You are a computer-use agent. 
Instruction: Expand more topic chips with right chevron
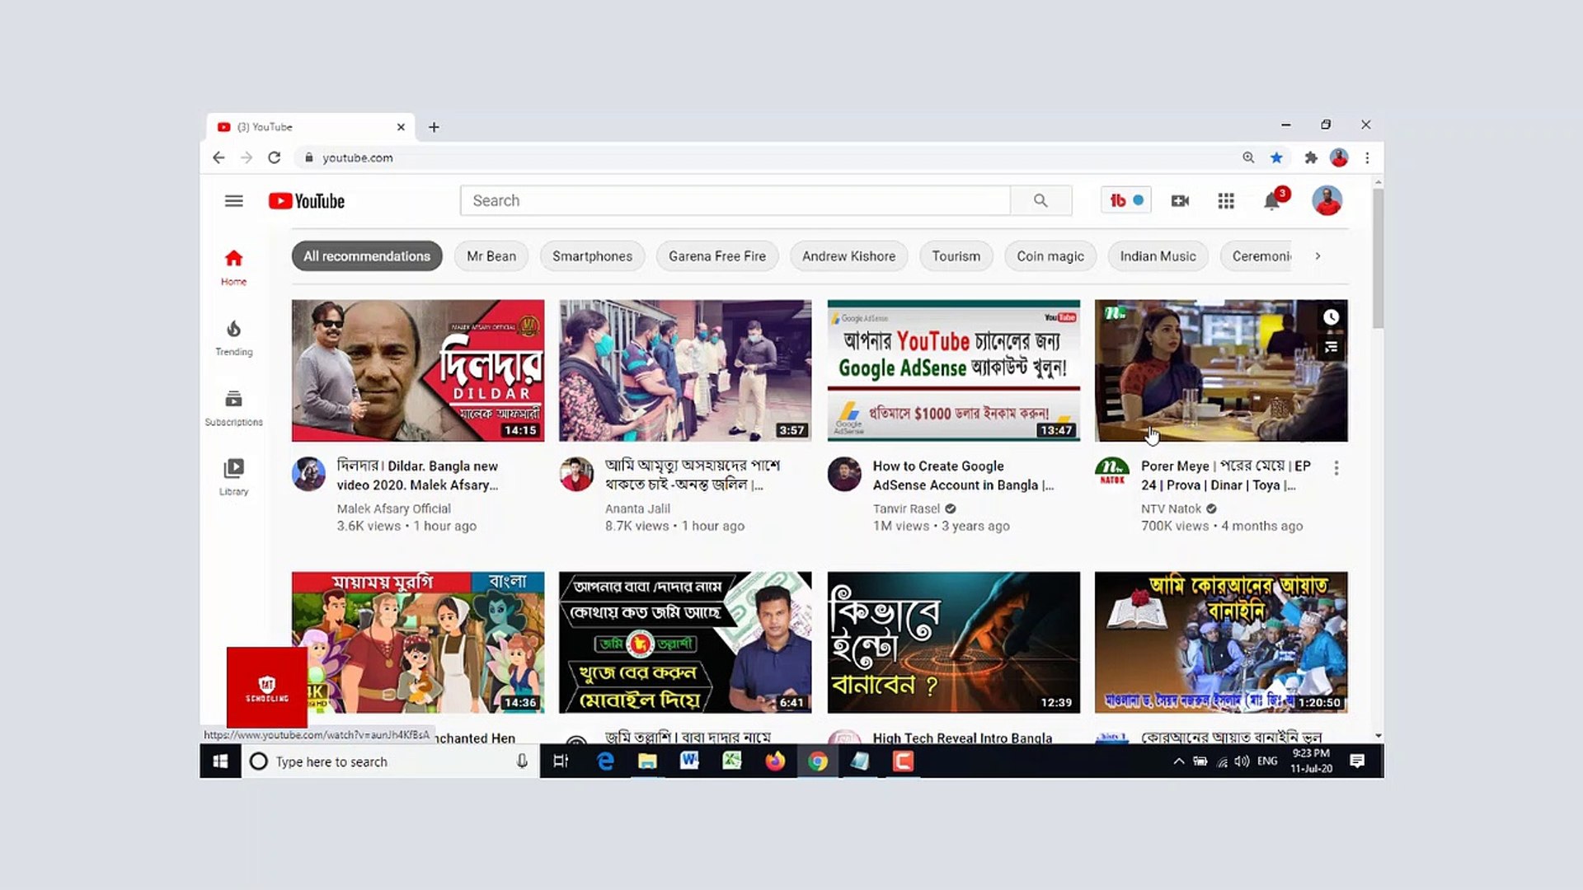click(1318, 256)
